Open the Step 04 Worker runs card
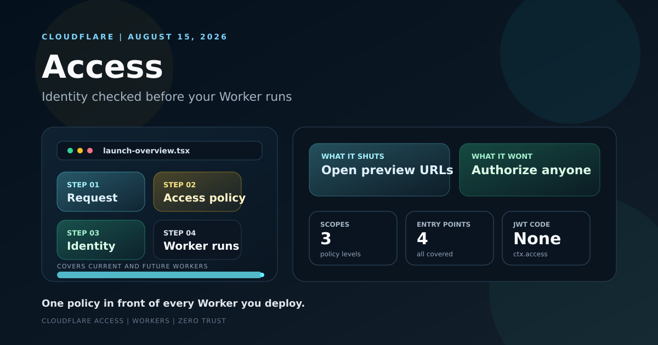658x345 pixels. point(197,240)
